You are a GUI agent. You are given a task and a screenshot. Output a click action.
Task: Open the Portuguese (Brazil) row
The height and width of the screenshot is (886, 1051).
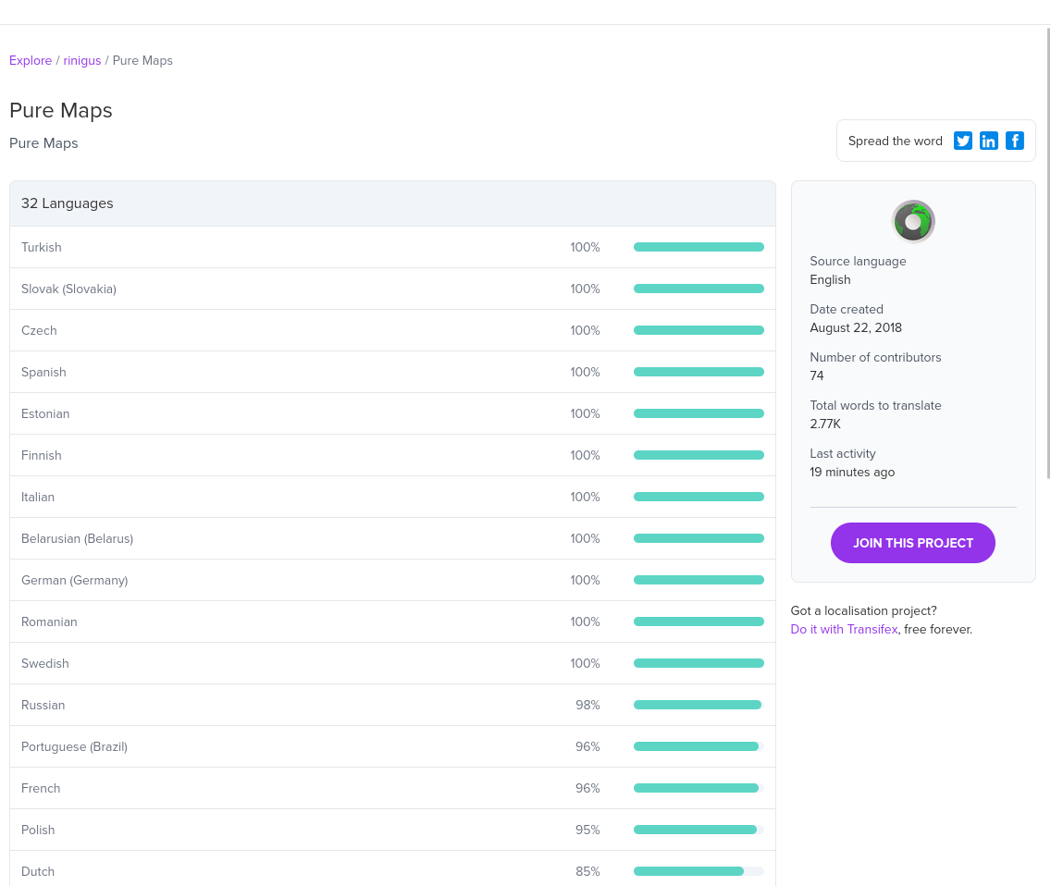[393, 746]
